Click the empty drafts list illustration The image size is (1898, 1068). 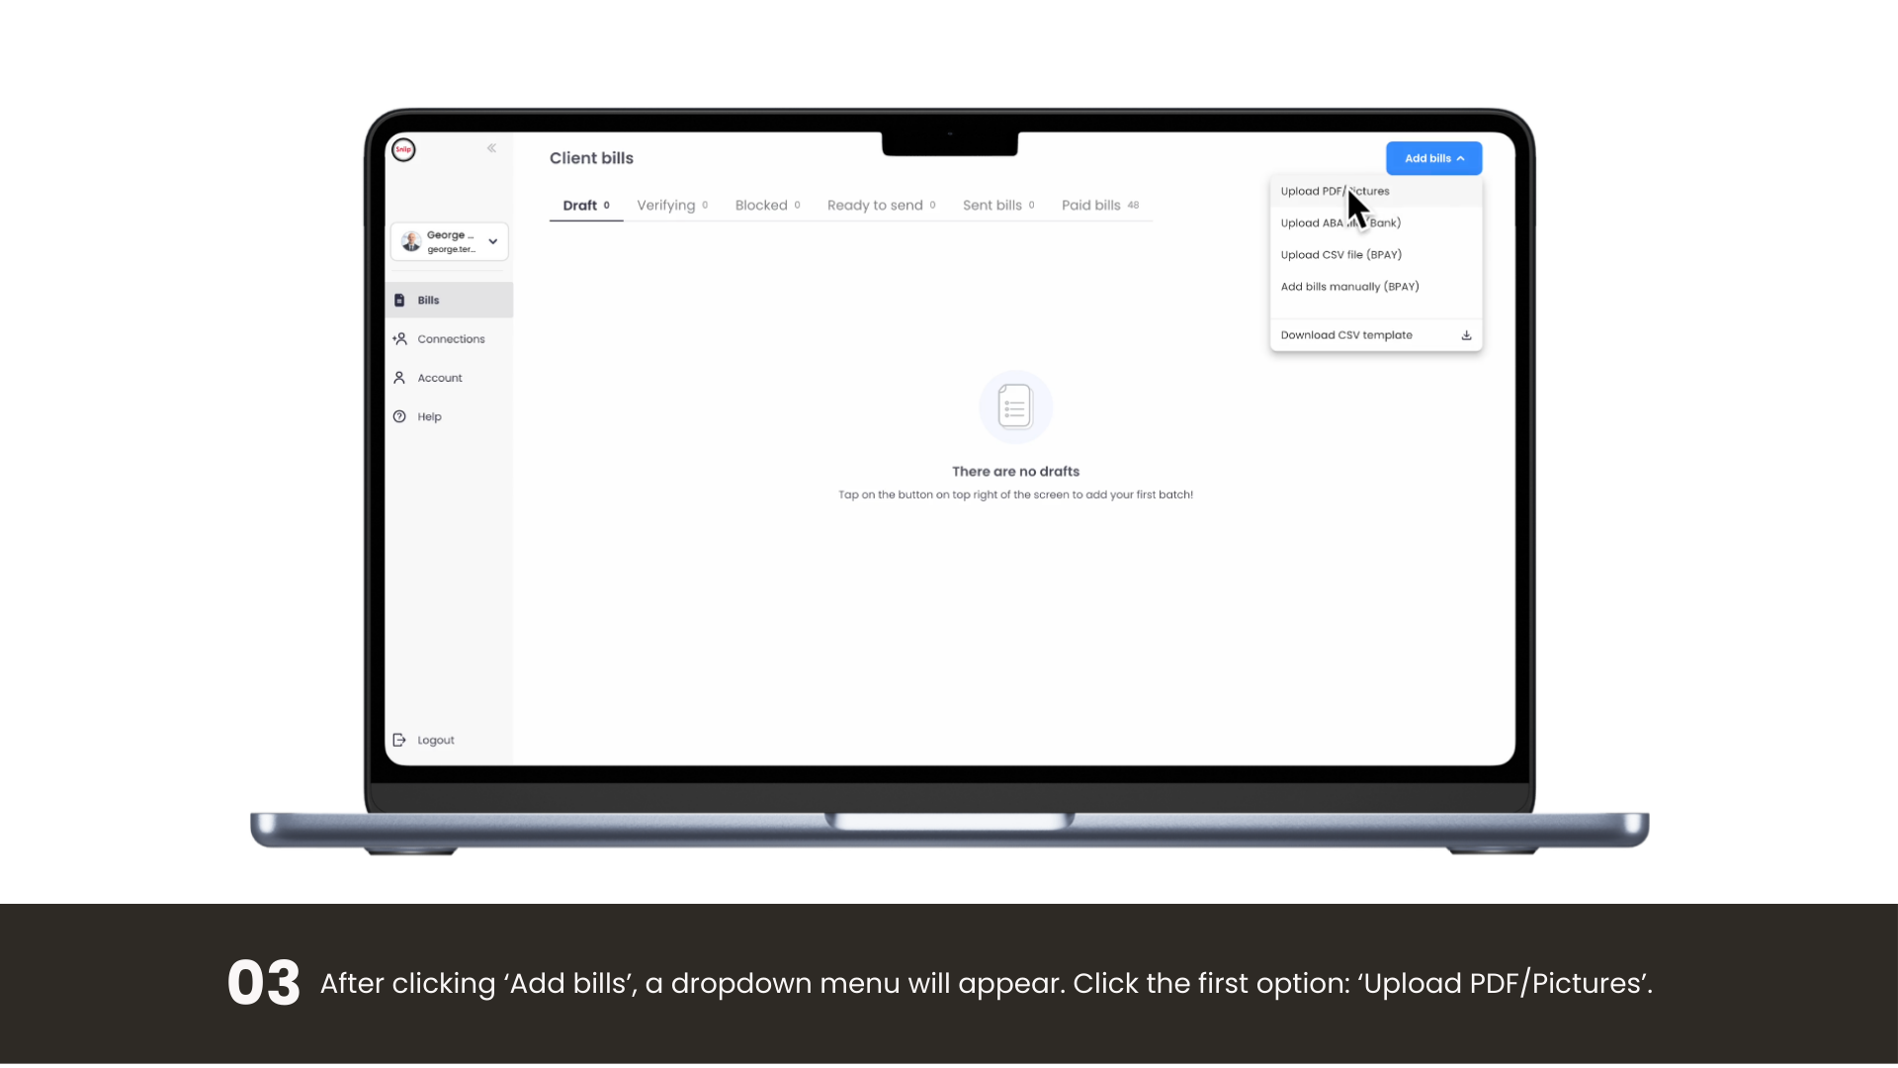coord(1015,406)
